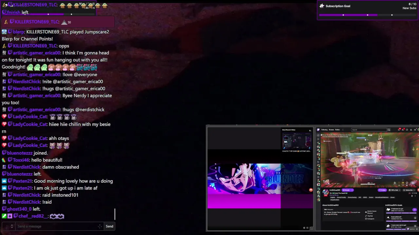This screenshot has width=419, height=235.
Task: Click the Knock button next to ImSt0ned101
Action: pos(348,190)
